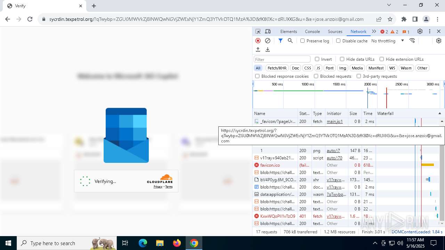
Task: Open the main.js:1 initiator link
Action: click(335, 122)
